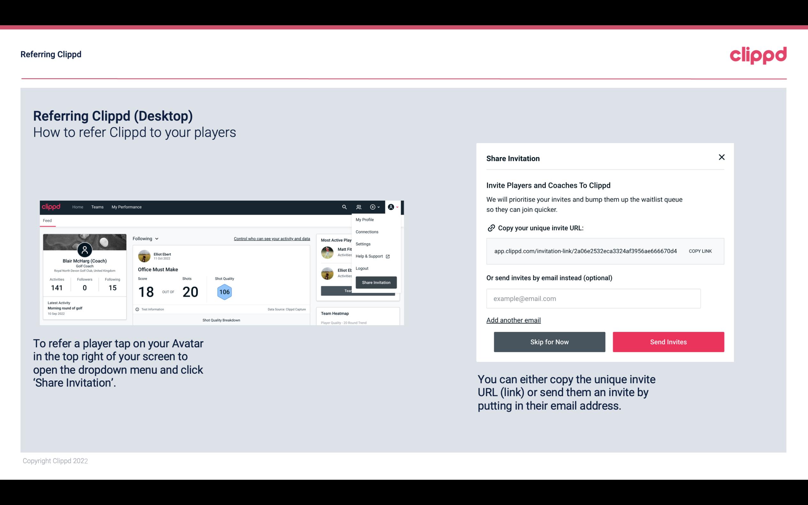Image resolution: width=808 pixels, height=505 pixels.
Task: Click email input field to enter address
Action: (x=593, y=298)
